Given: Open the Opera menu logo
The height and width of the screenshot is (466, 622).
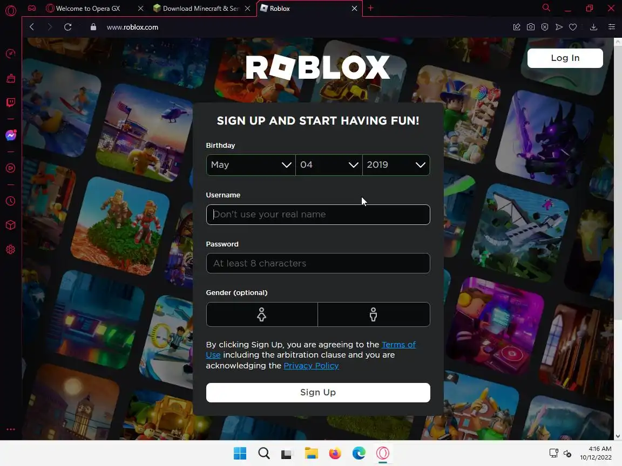Looking at the screenshot, I should click(11, 10).
